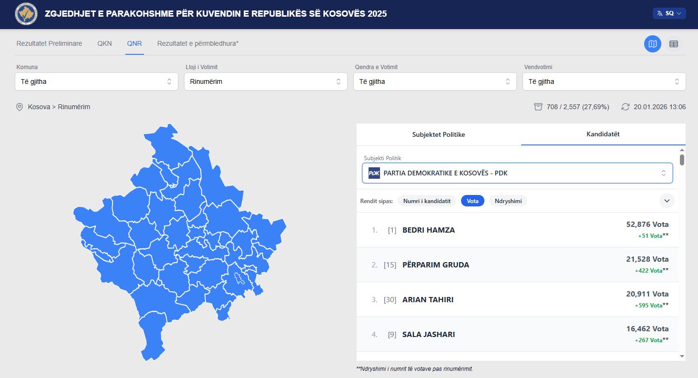Switch to map view icon
The image size is (698, 378).
click(652, 44)
